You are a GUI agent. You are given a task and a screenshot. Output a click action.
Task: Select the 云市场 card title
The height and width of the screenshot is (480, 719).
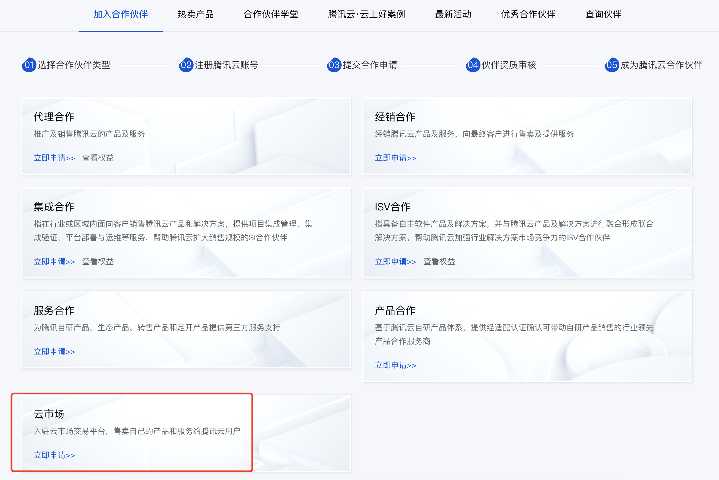click(x=49, y=414)
